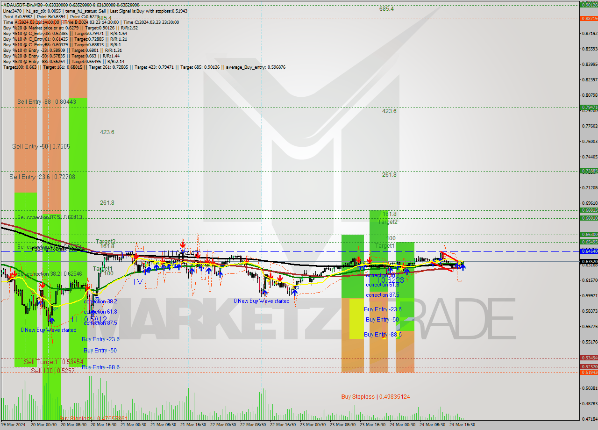Click the 'I I I 0.5812' wave label
The image size is (598, 430).
(89, 319)
